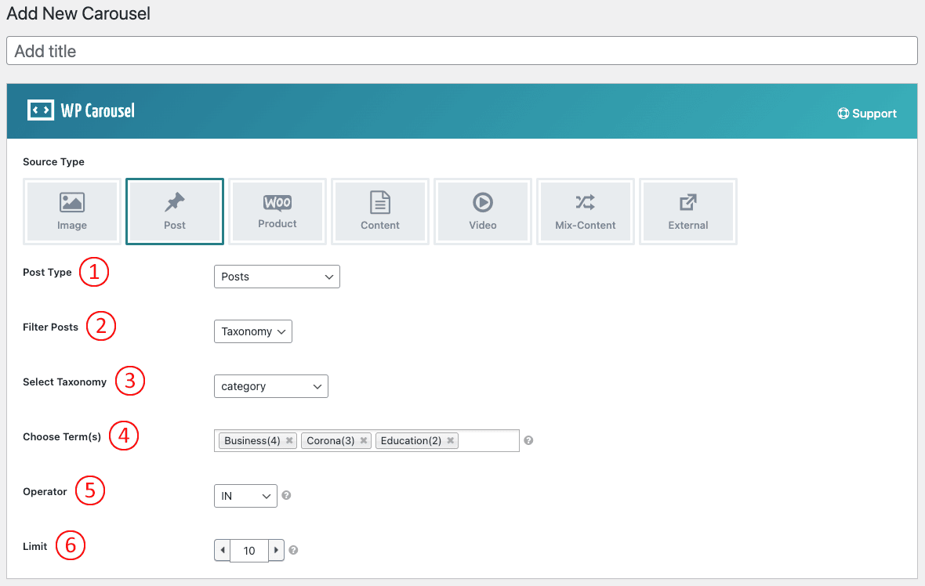This screenshot has height=586, width=925.
Task: Select the Video source type
Action: pos(483,212)
